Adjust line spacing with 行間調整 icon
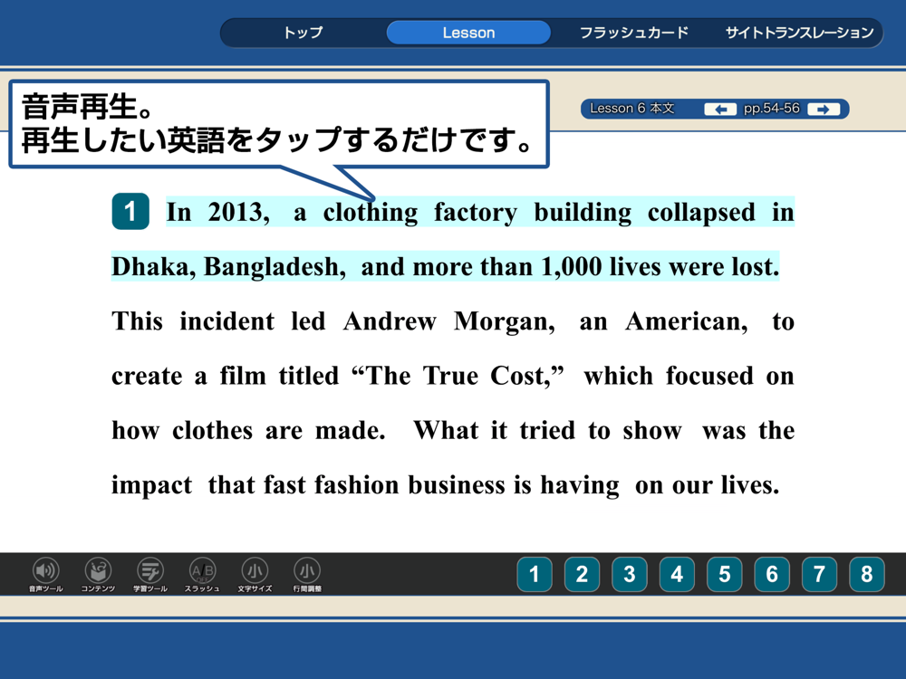 307,574
